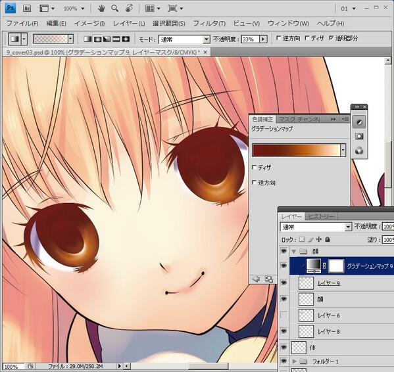Enable the 逆方向 checkbox in options bar
This screenshot has width=394, height=372.
pos(279,38)
